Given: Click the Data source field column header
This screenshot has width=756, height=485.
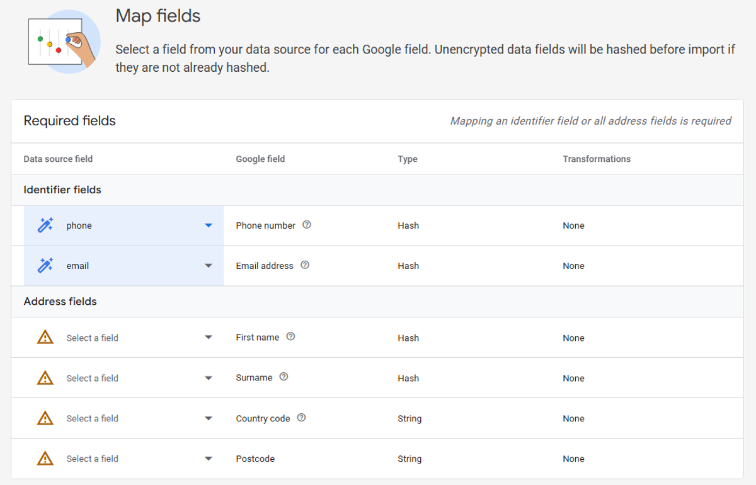Looking at the screenshot, I should point(58,159).
